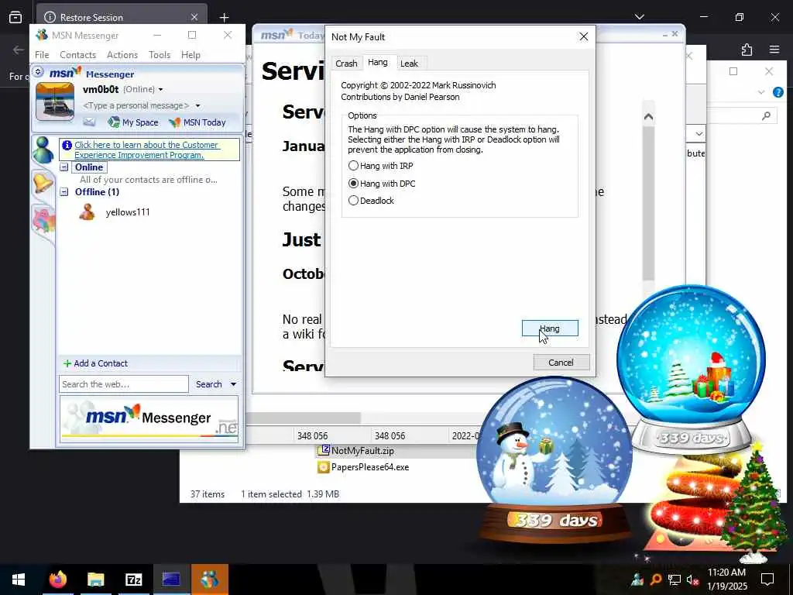
Task: Select Hang with DPC option
Action: coord(382,183)
